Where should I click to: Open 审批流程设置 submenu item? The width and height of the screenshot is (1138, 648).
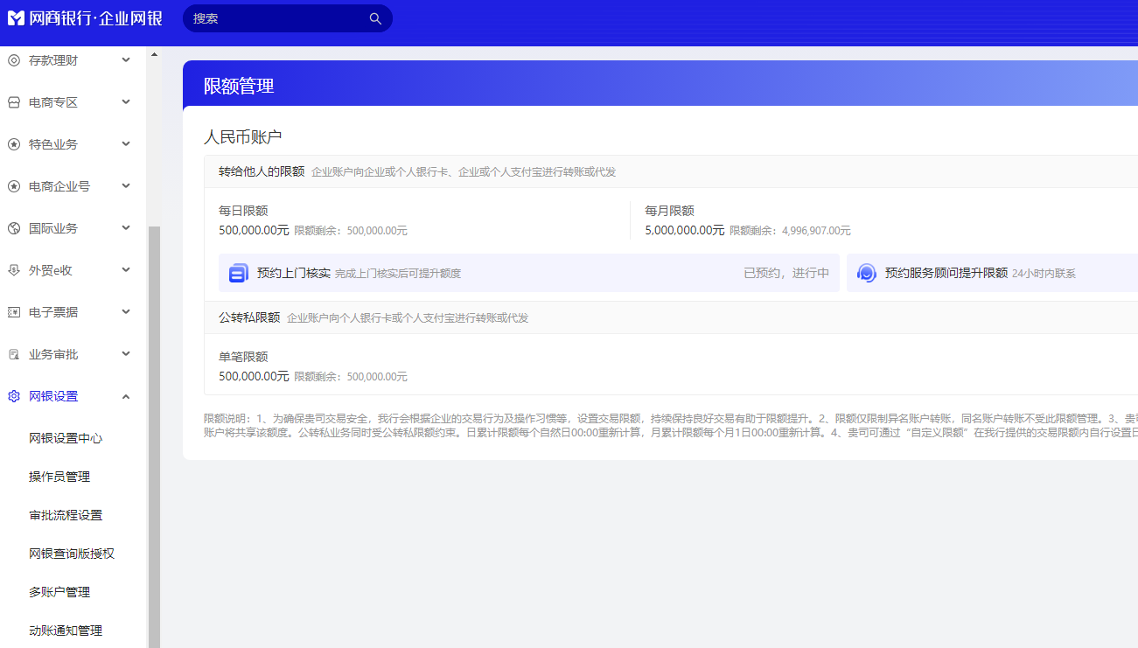point(66,515)
